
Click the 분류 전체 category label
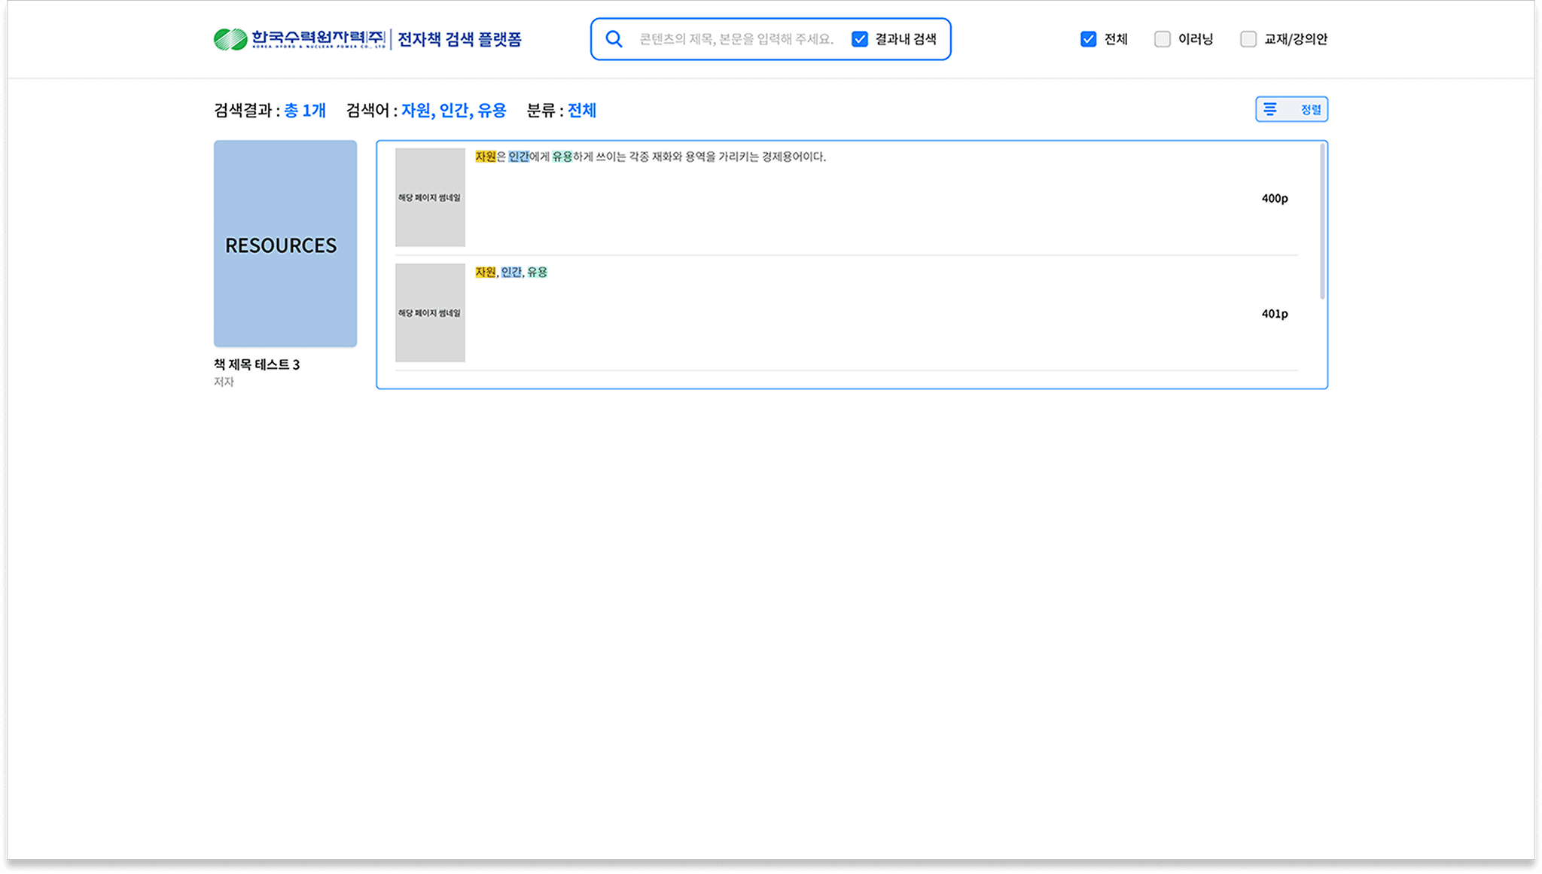click(581, 111)
